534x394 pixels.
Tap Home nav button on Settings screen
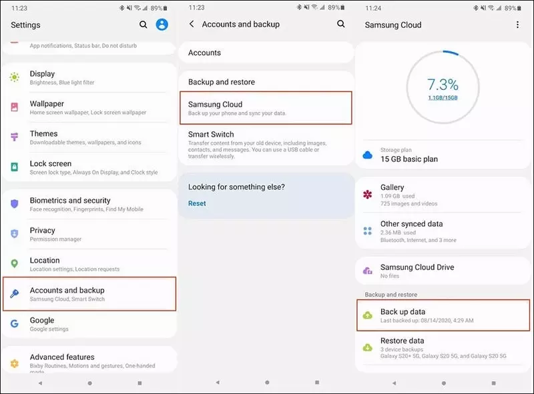click(90, 383)
